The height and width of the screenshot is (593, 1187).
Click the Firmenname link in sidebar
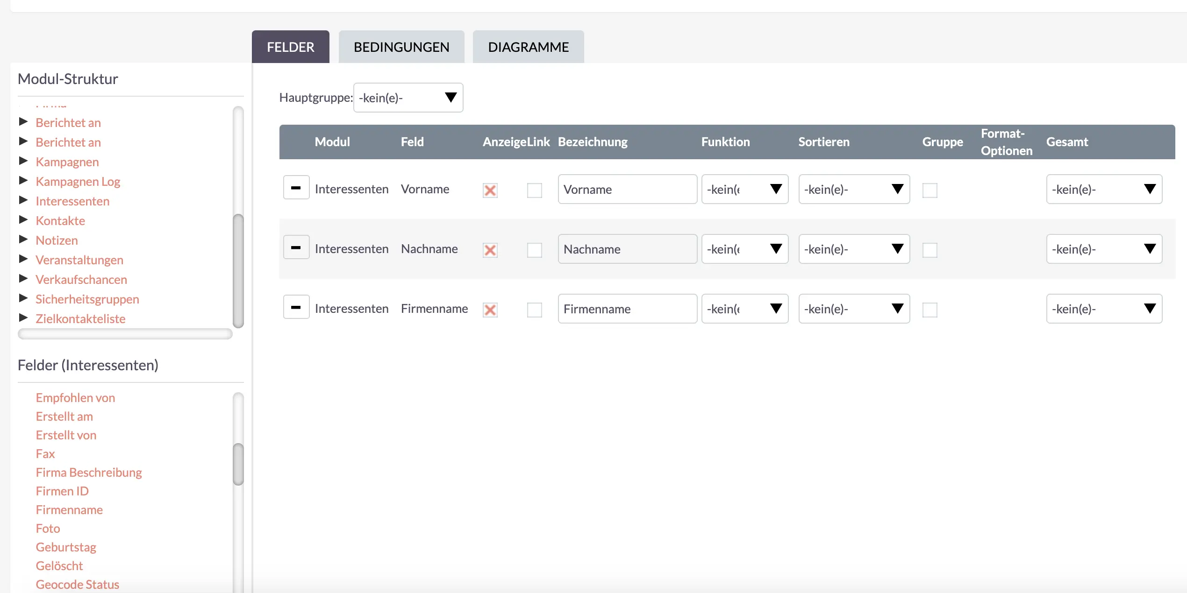[x=69, y=509]
